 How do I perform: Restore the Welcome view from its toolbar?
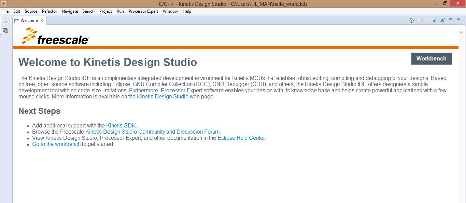tap(458, 20)
